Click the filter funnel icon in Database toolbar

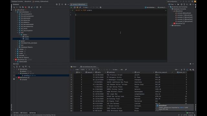click(x=40, y=7)
